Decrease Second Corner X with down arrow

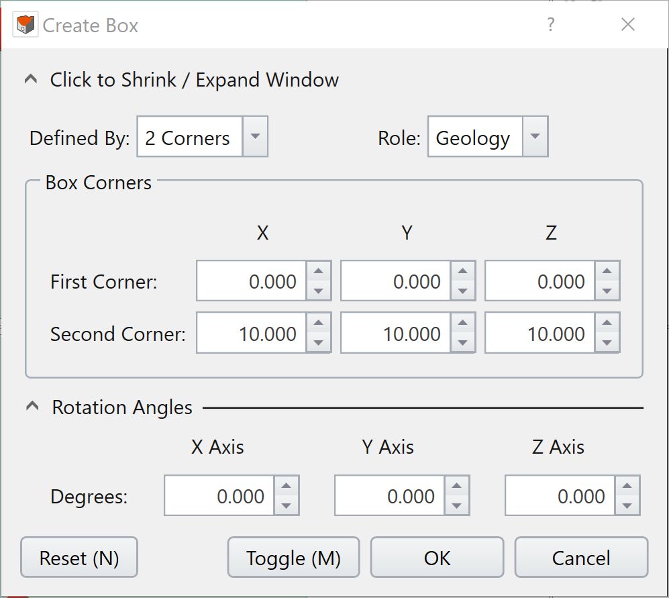point(318,343)
